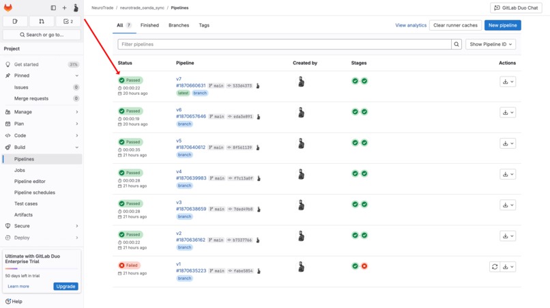Image resolution: width=550 pixels, height=308 pixels.
Task: Expand the Secure sidebar section
Action: click(x=42, y=226)
